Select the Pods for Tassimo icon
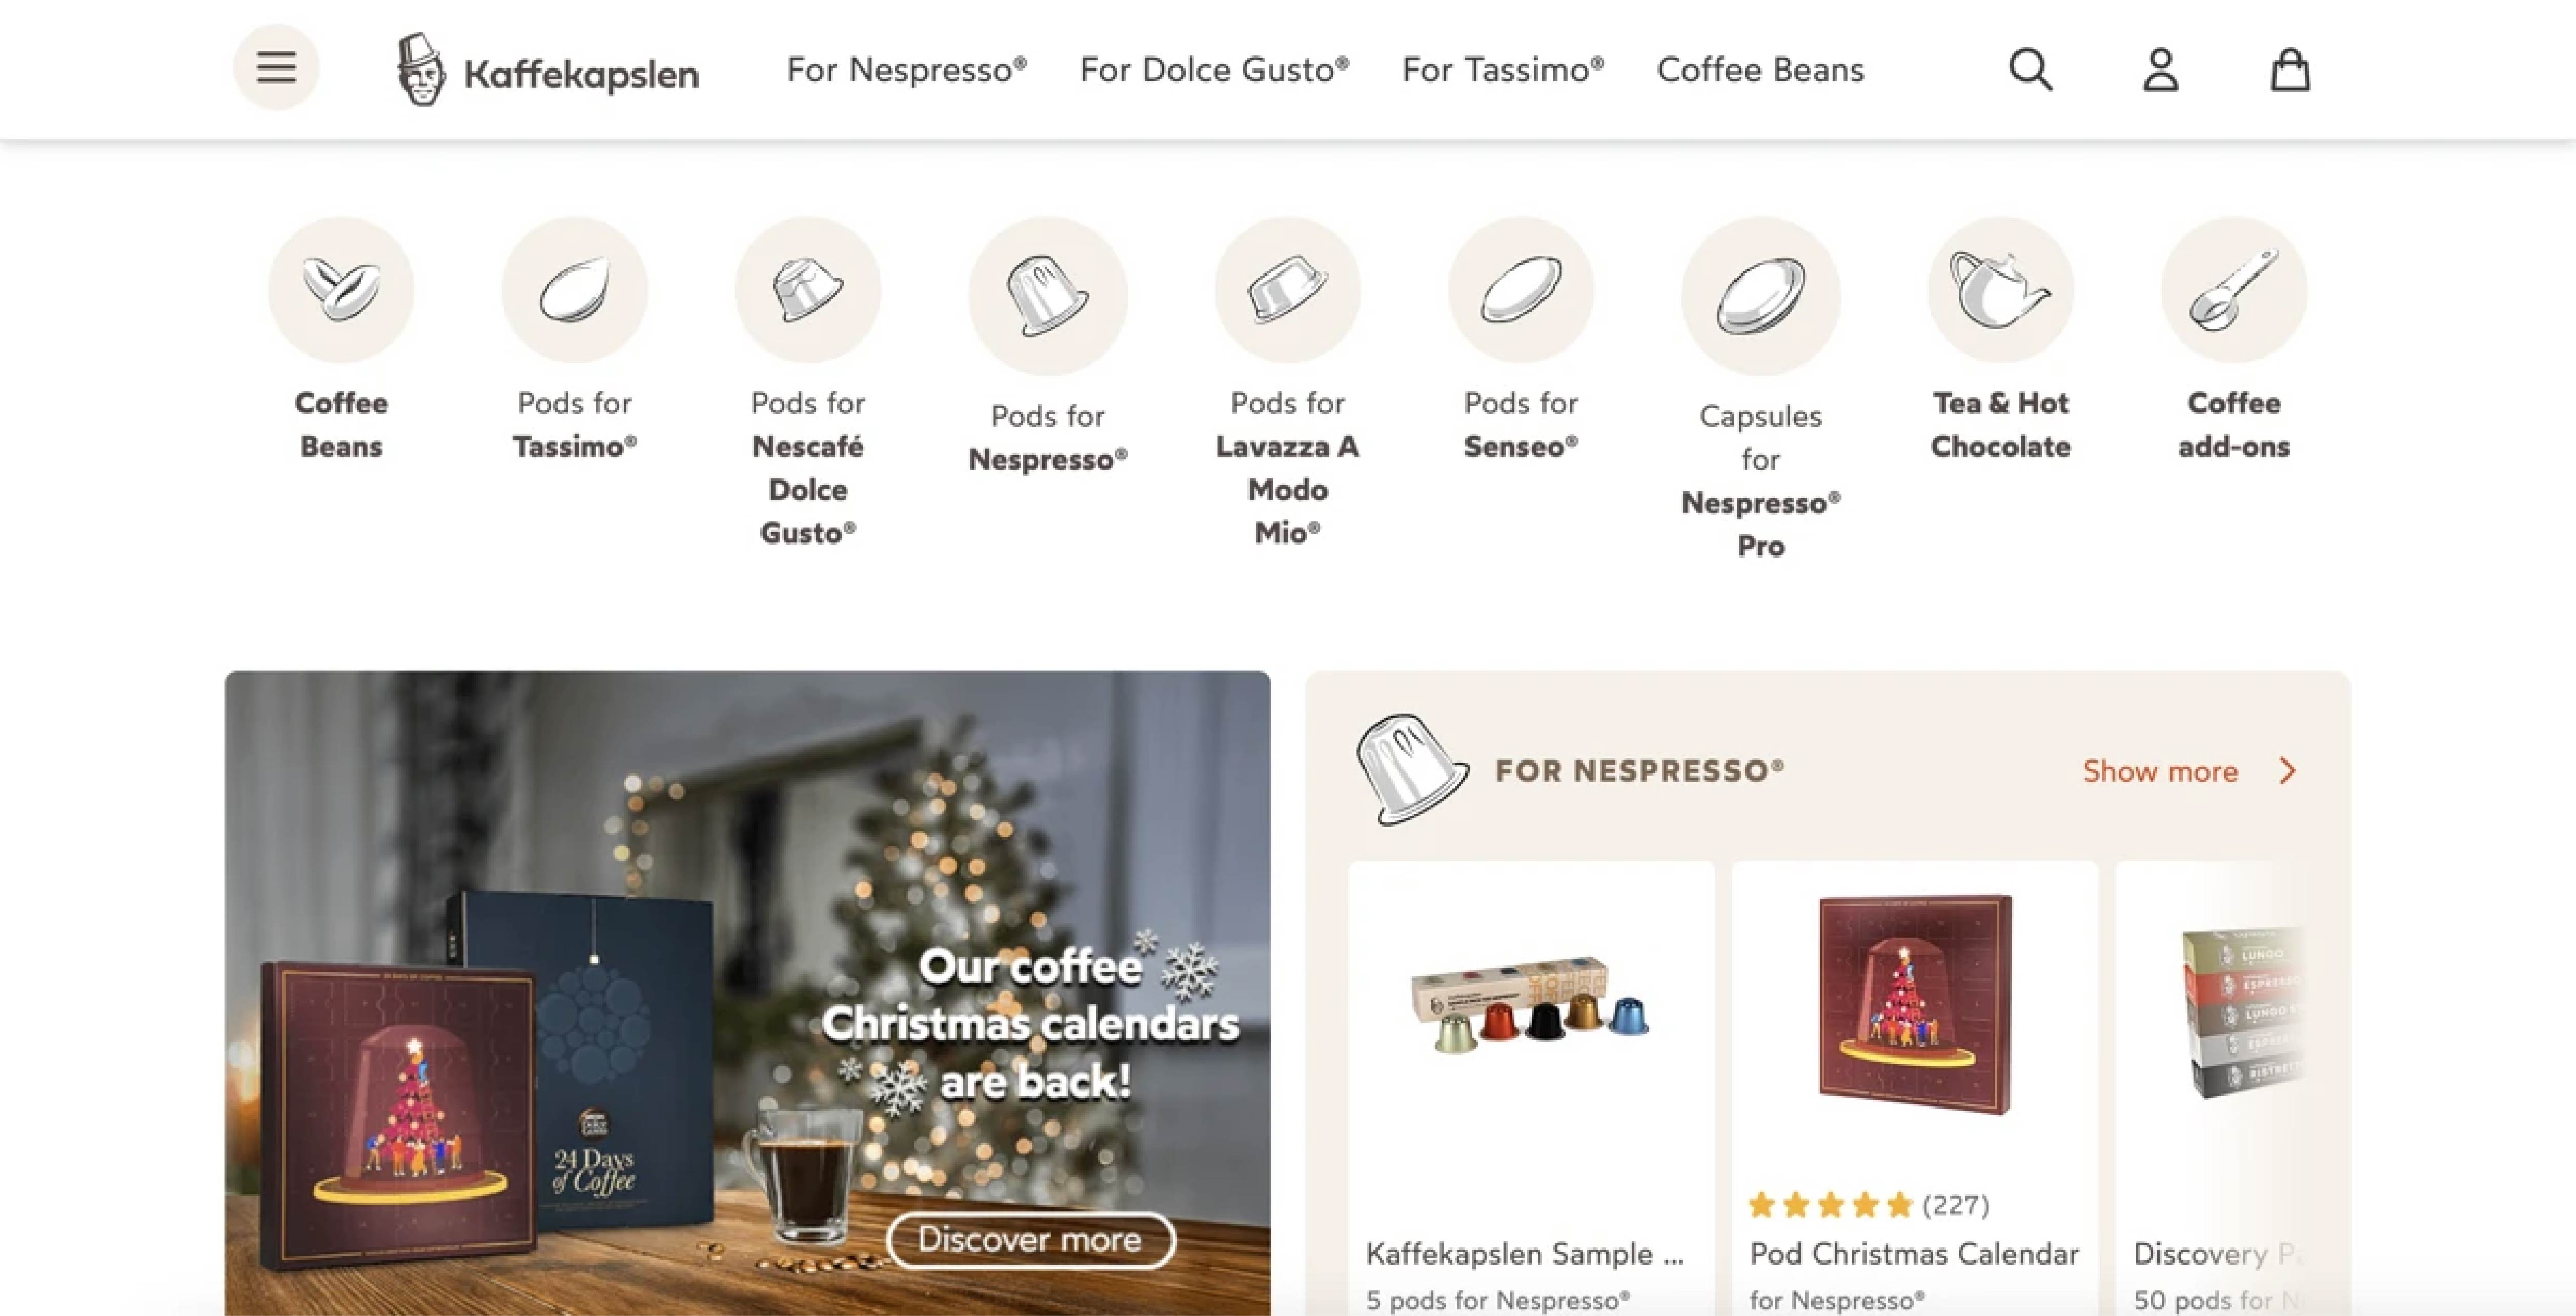Screen dimensions: 2576x1316 point(575,290)
